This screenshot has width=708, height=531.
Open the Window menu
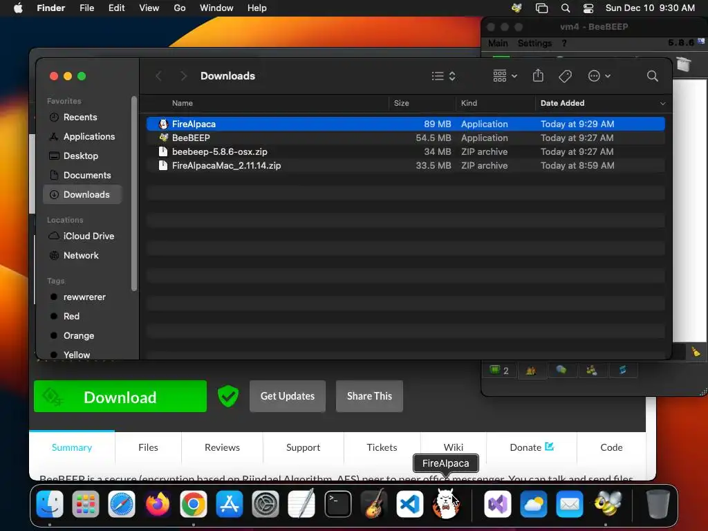click(216, 8)
